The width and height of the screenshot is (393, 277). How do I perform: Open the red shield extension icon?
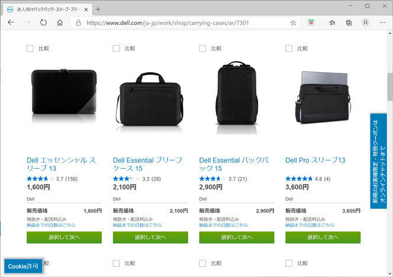click(x=311, y=23)
